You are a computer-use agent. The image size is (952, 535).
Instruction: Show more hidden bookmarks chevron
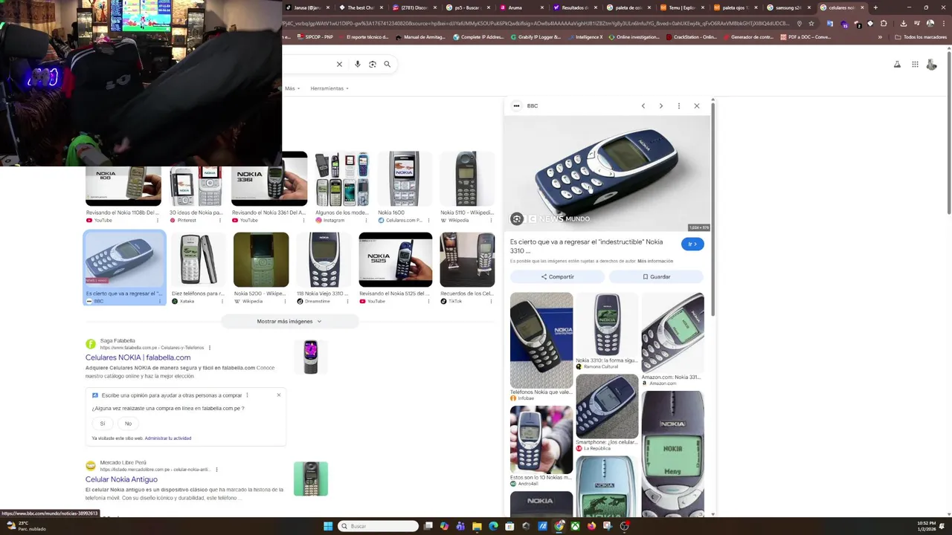(880, 37)
